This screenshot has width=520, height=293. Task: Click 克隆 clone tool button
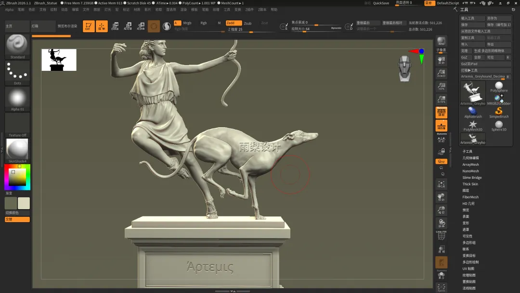pyautogui.click(x=466, y=51)
